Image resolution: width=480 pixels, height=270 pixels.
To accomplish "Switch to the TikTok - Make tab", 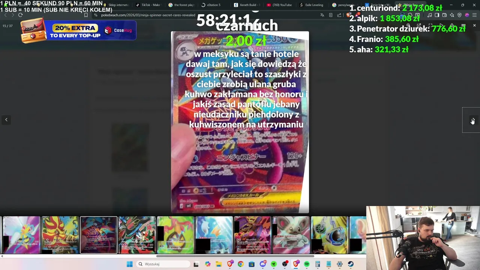I will point(148,5).
